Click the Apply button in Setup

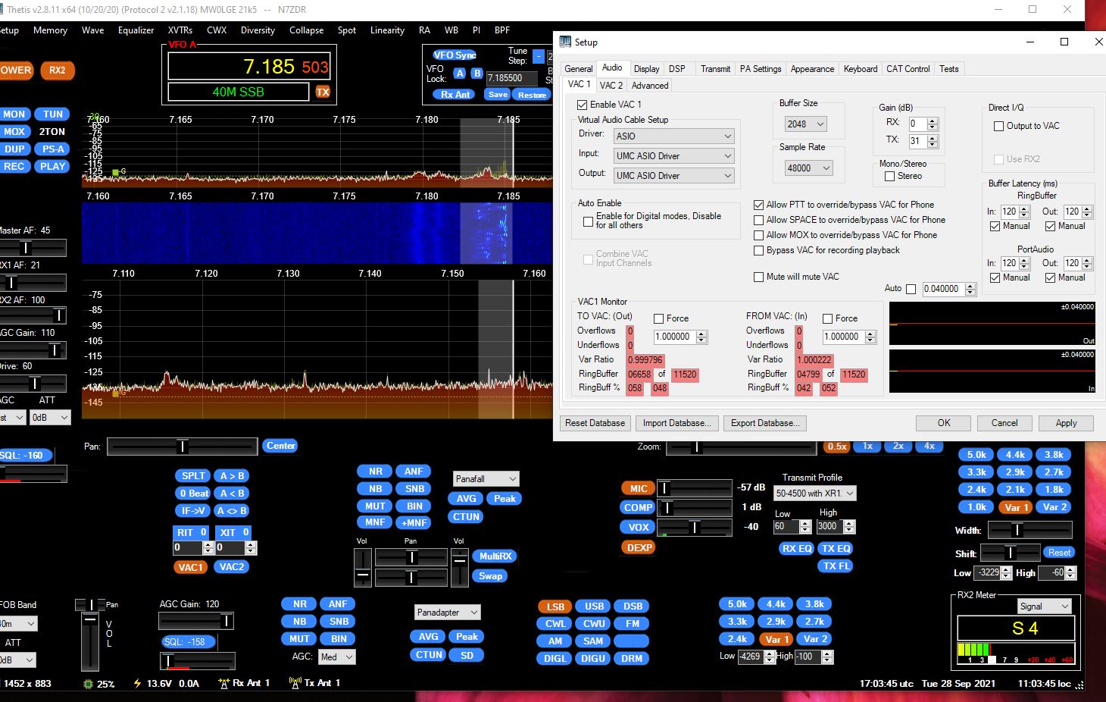pos(1066,423)
